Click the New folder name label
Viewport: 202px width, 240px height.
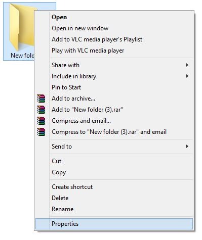pos(22,56)
